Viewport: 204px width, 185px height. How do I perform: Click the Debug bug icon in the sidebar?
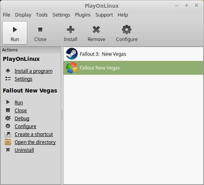point(8,118)
